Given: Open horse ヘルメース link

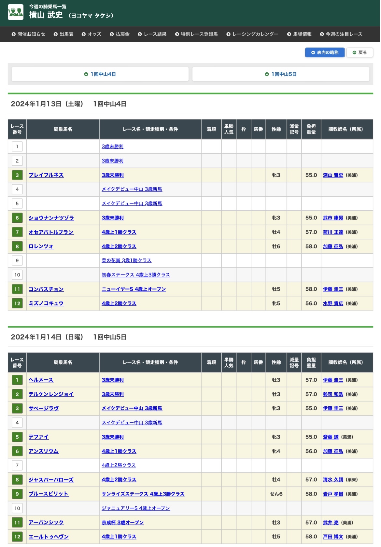Looking at the screenshot, I should [41, 380].
